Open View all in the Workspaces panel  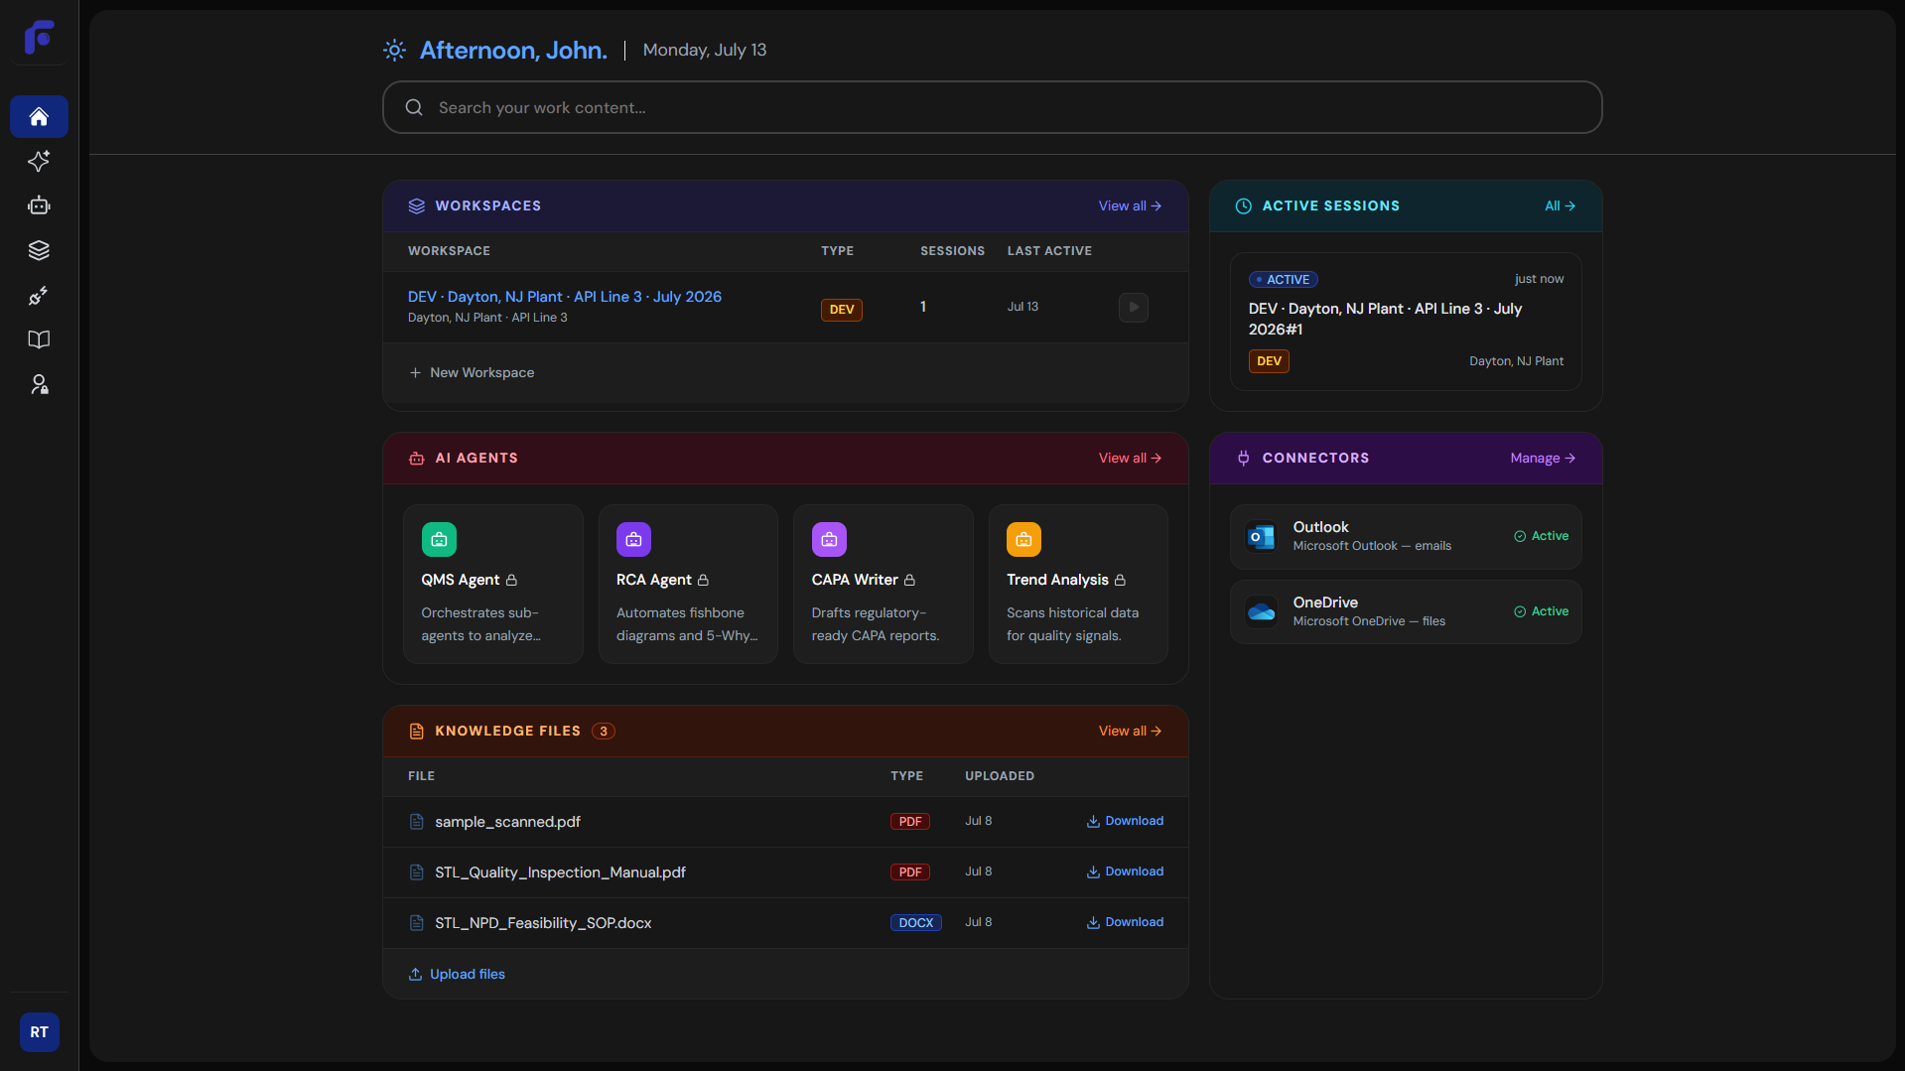(x=1130, y=206)
